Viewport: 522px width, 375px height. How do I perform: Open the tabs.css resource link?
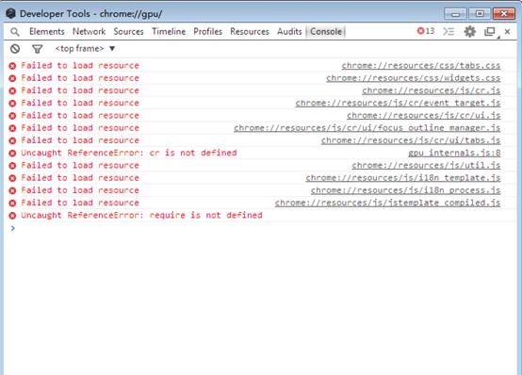[421, 66]
